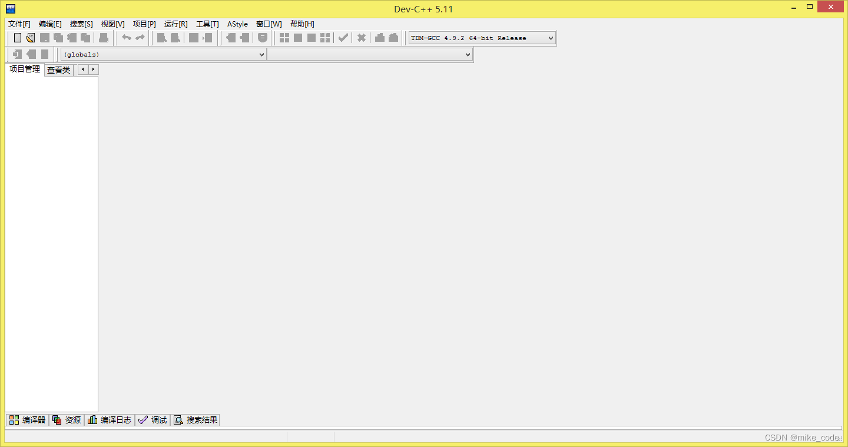Screen dimensions: 848x447
Task: Open the 搜索结果 bottom tab
Action: tap(196, 420)
